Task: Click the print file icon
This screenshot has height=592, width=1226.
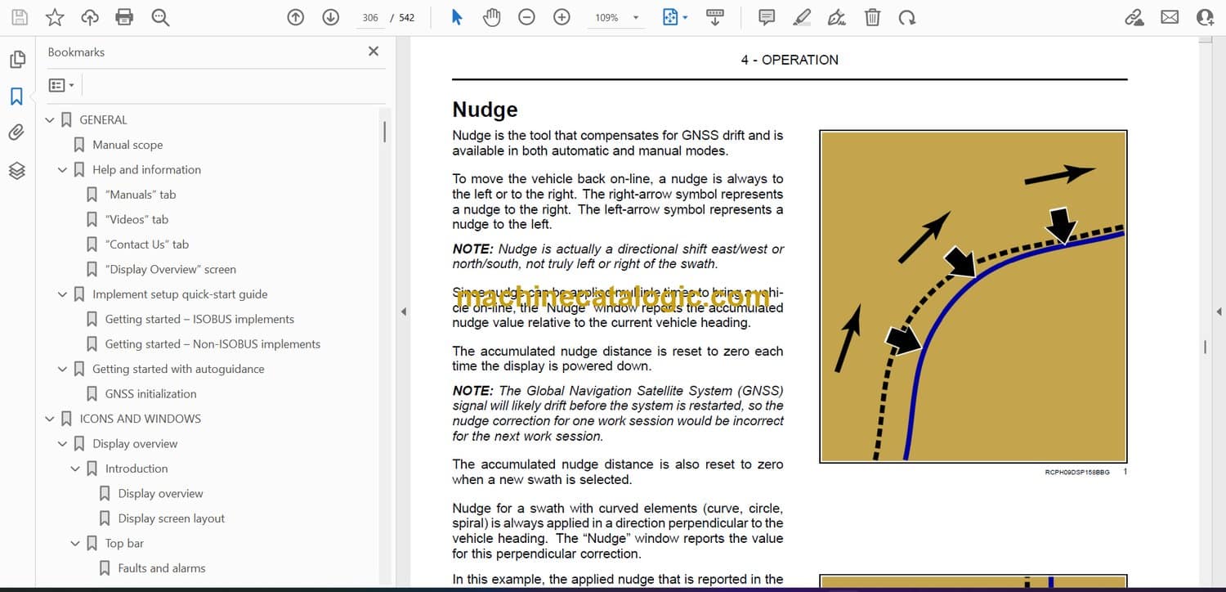Action: tap(124, 17)
